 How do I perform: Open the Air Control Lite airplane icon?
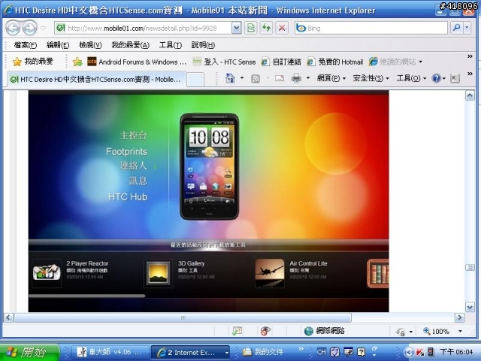(x=270, y=273)
